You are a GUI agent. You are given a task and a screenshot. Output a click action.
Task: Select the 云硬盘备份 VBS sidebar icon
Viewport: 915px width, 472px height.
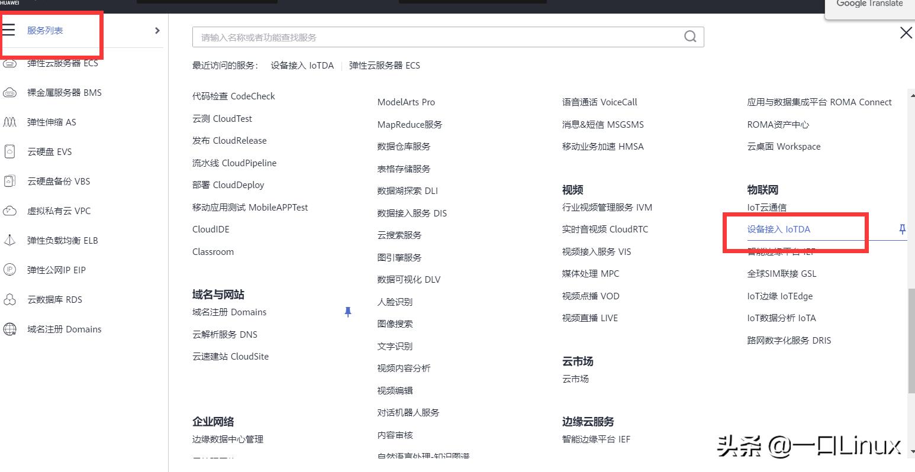click(10, 181)
